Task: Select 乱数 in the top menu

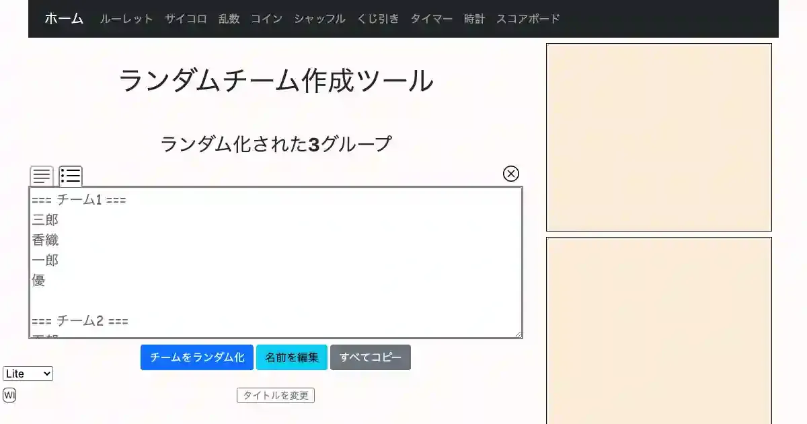Action: click(x=229, y=19)
